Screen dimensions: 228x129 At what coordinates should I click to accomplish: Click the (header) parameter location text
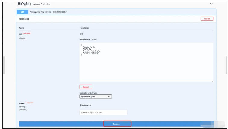click(23, 110)
